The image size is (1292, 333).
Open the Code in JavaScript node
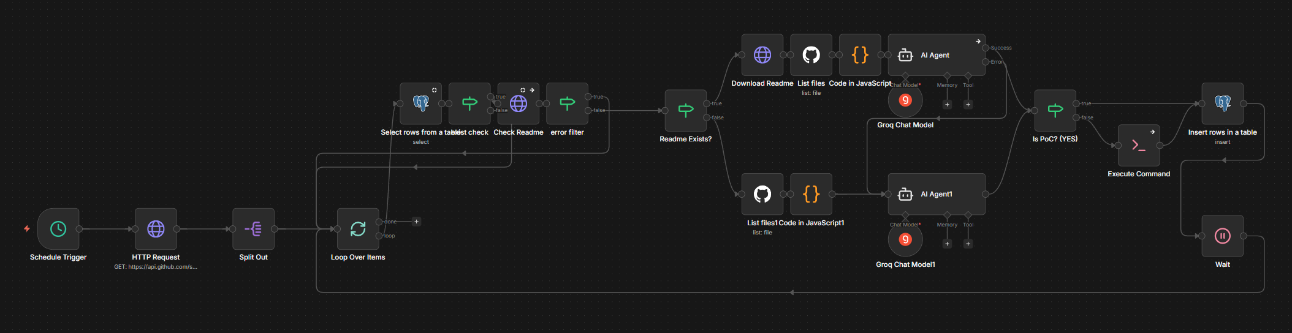click(860, 55)
